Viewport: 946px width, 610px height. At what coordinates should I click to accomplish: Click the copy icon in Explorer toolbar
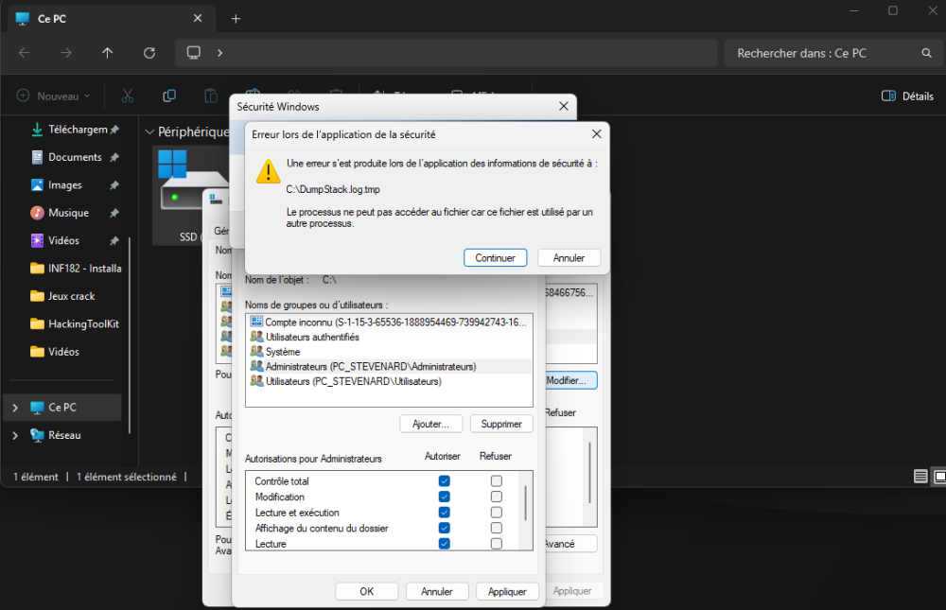(x=169, y=96)
